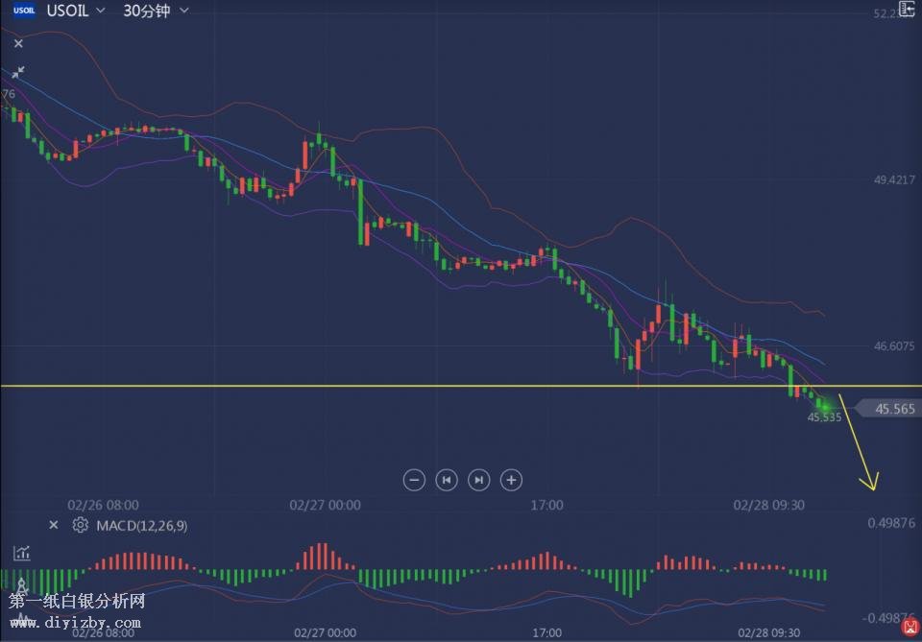
Task: Remove the MACD indicator panel
Action: click(x=54, y=525)
